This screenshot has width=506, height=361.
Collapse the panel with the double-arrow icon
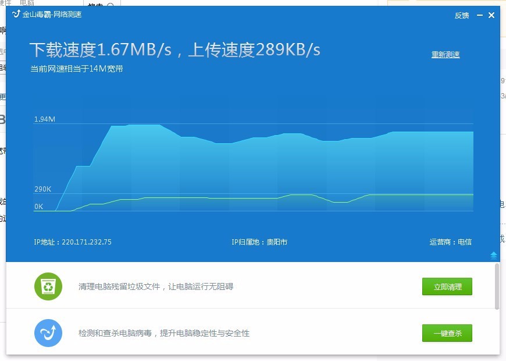point(493,255)
